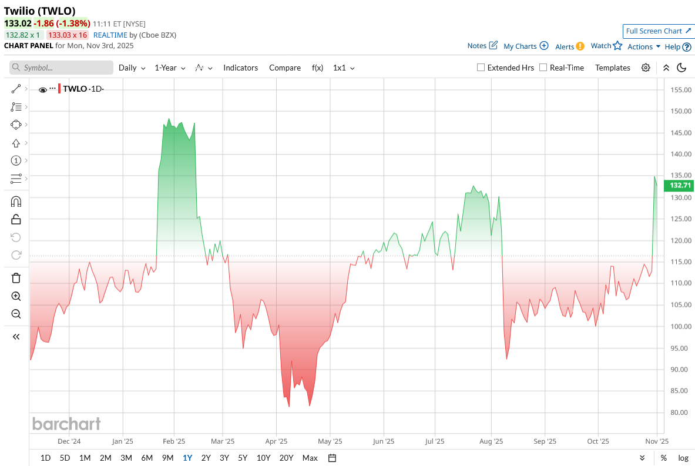Click the 132.71 current price label
This screenshot has height=466, width=695.
tap(679, 185)
